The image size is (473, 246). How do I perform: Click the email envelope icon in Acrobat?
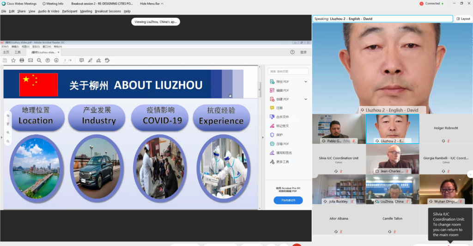click(30, 60)
